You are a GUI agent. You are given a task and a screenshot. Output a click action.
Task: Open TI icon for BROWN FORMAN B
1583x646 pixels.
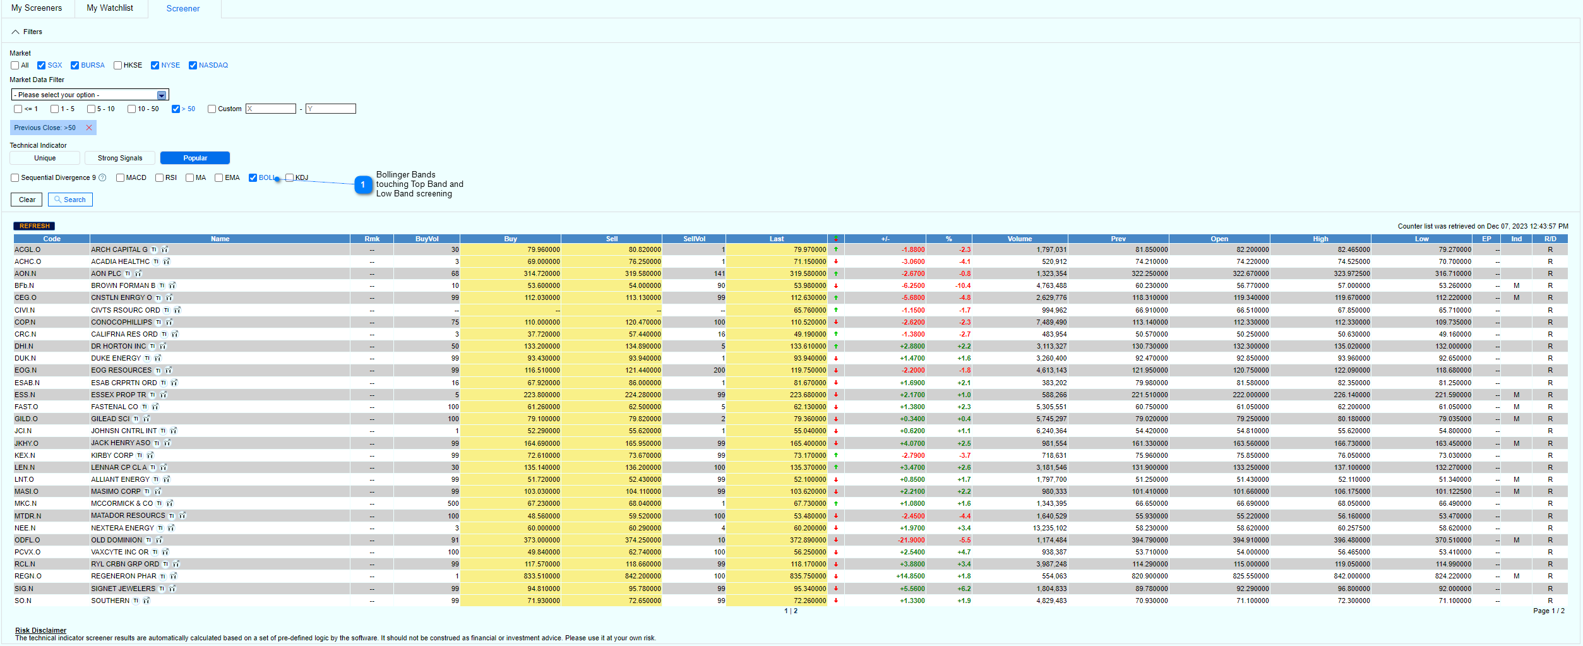pyautogui.click(x=162, y=285)
